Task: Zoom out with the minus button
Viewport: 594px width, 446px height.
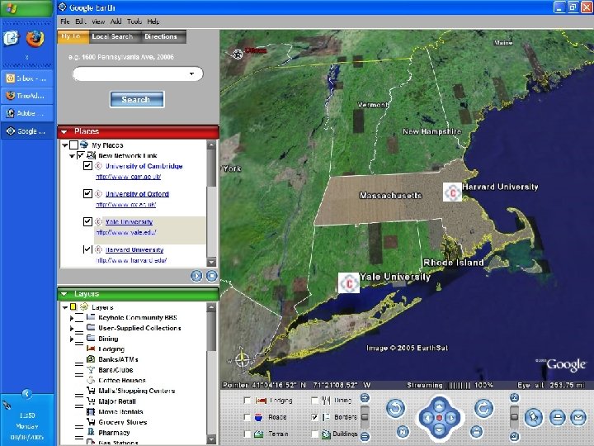Action: pyautogui.click(x=365, y=437)
